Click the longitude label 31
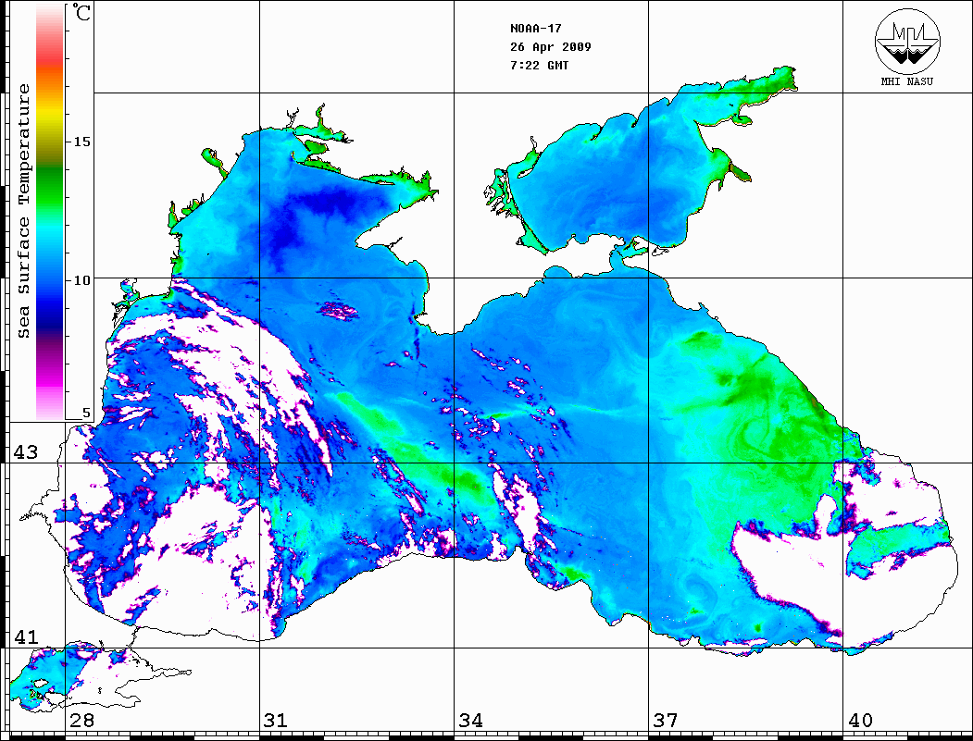 (x=276, y=720)
